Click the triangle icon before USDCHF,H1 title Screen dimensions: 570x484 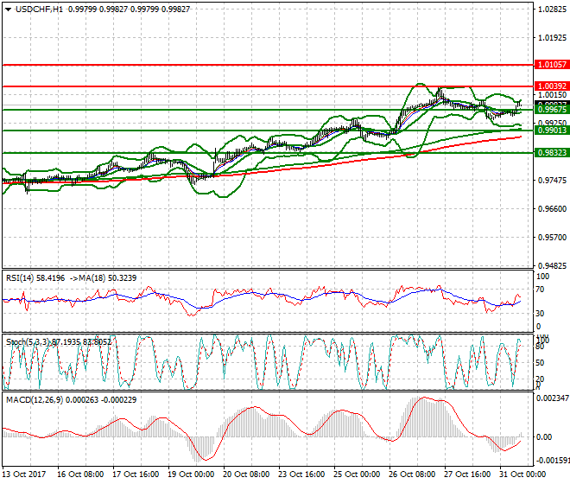tap(7, 9)
